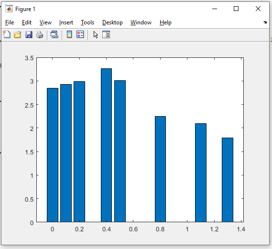Open the Help menu
Viewport: 272px width, 249px height.
[x=165, y=22]
